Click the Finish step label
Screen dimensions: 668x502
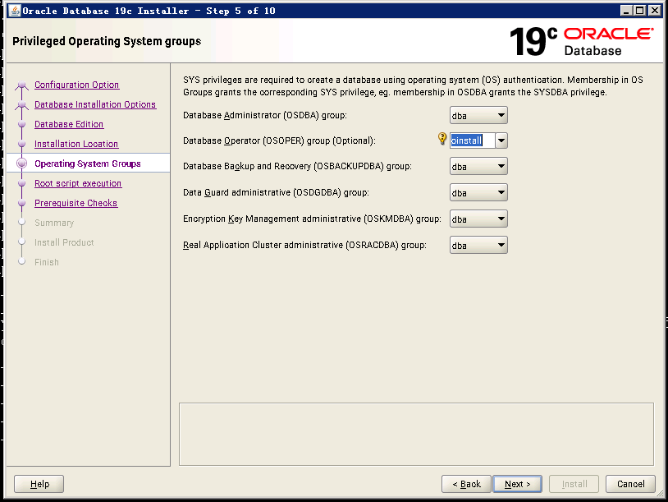click(x=47, y=262)
